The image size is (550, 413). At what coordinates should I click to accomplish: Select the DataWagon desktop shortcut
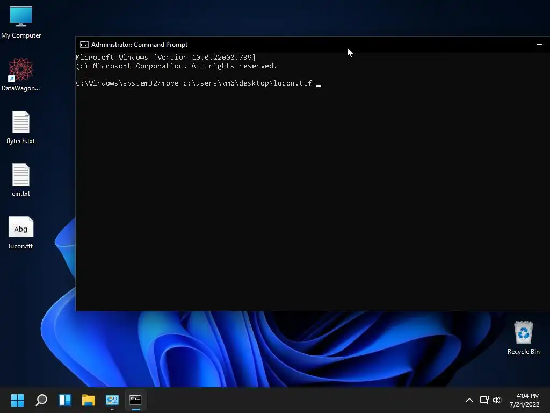click(21, 74)
